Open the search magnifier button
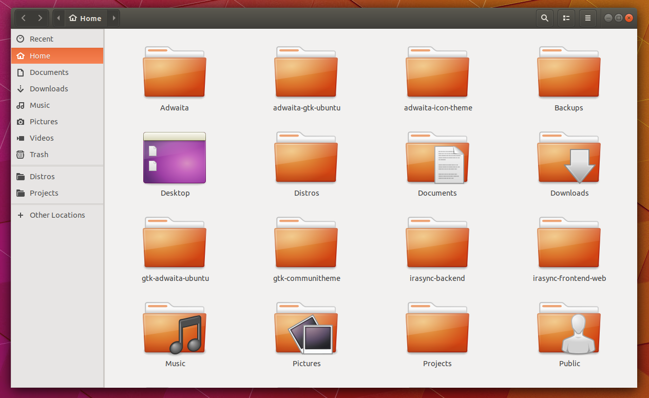This screenshot has width=649, height=398. point(545,18)
